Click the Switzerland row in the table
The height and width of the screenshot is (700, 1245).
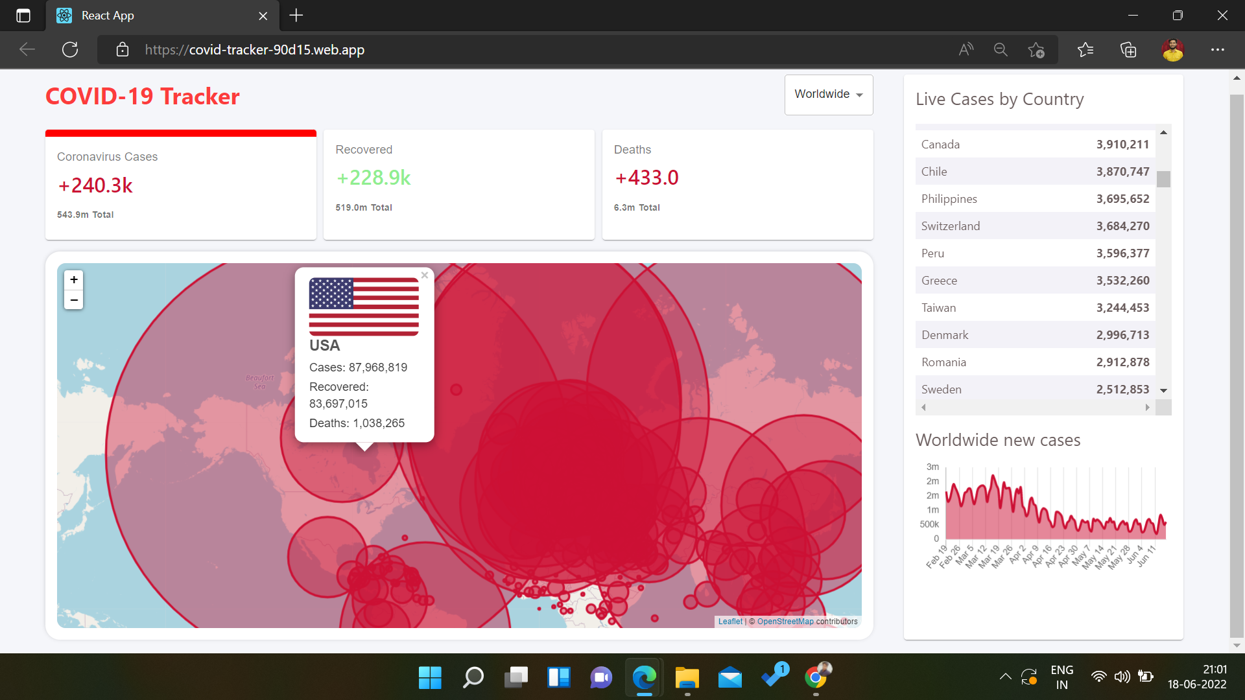pyautogui.click(x=1036, y=226)
